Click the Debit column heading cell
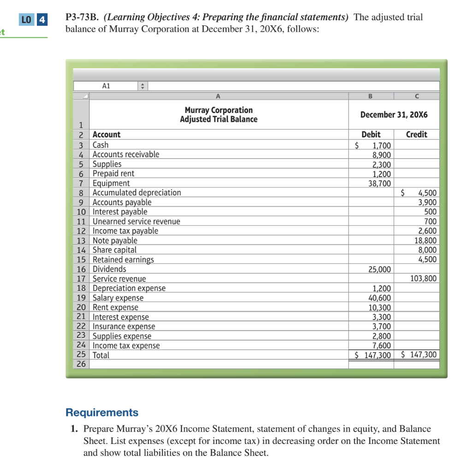 (x=371, y=134)
